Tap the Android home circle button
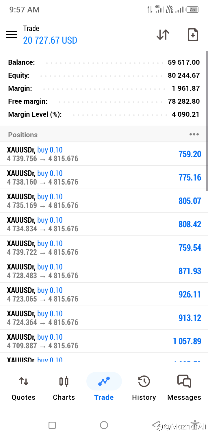208x439 pixels. coord(104,425)
